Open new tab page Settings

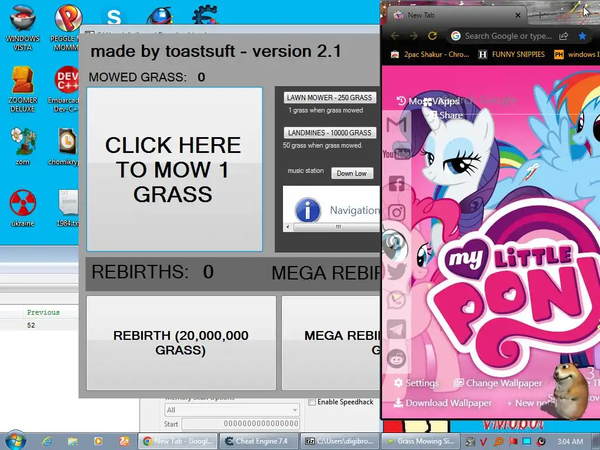click(x=417, y=383)
